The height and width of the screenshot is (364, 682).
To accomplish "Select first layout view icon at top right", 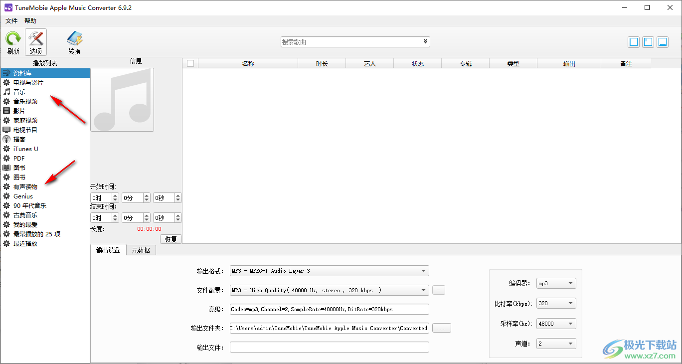I will pyautogui.click(x=634, y=42).
